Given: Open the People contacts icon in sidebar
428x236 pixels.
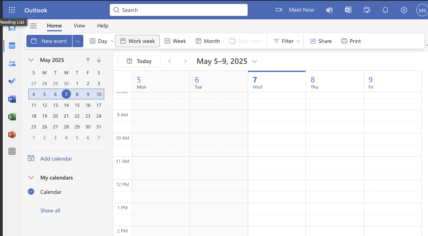Looking at the screenshot, I should [x=12, y=63].
